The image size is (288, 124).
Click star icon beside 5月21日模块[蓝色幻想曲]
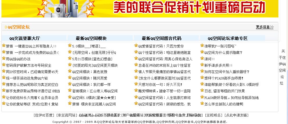(70, 58)
